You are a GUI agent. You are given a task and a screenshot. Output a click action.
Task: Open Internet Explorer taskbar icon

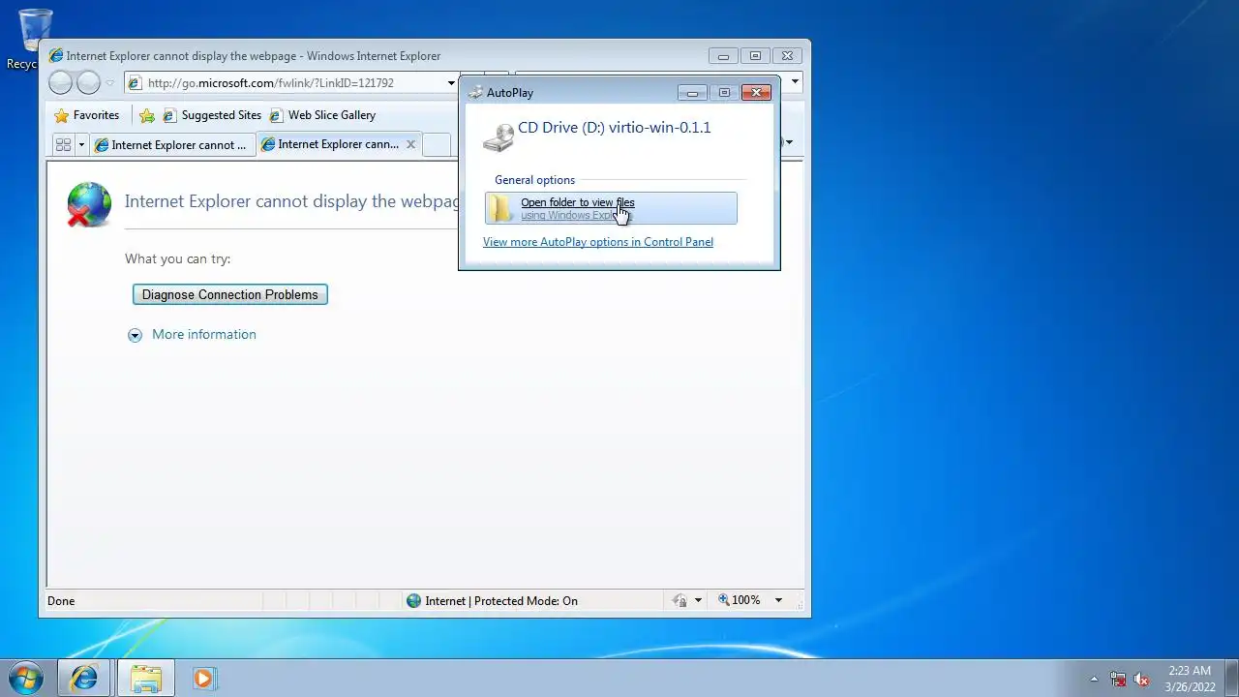pyautogui.click(x=84, y=678)
